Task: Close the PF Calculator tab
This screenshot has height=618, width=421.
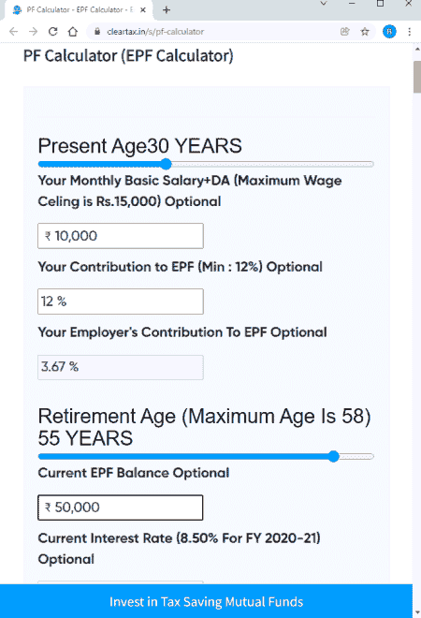Action: point(143,10)
